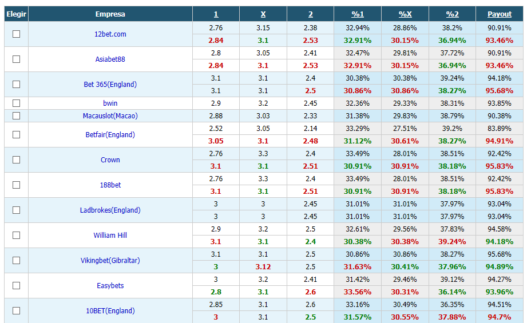Enable the Easybets row checkbox

pos(16,286)
